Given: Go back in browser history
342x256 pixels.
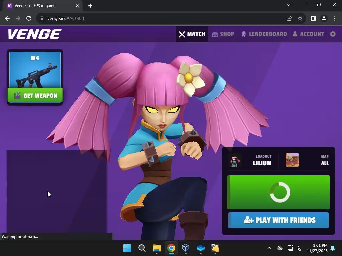Looking at the screenshot, I should tap(7, 19).
